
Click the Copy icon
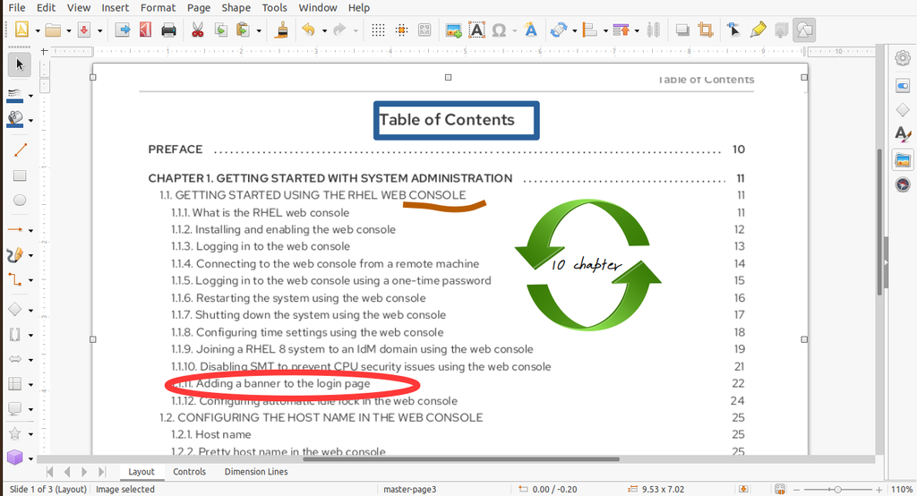click(220, 30)
